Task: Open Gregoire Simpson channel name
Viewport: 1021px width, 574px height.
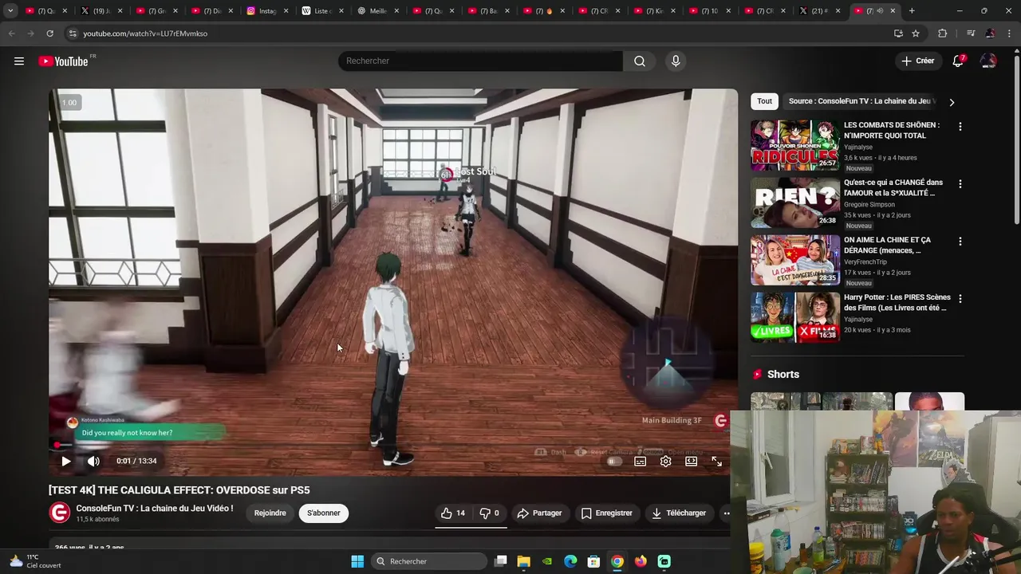Action: [x=869, y=205]
